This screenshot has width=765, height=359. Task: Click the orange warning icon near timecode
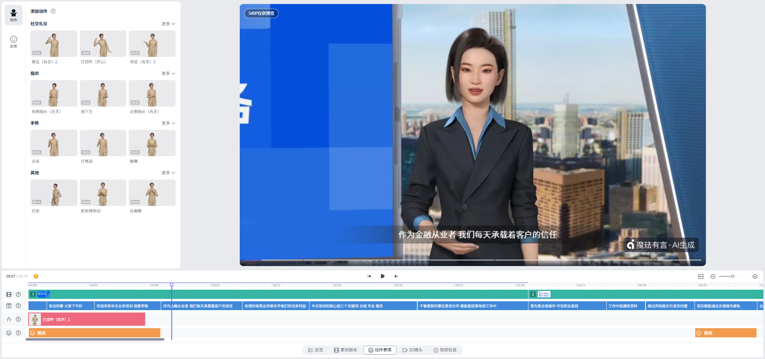click(36, 276)
